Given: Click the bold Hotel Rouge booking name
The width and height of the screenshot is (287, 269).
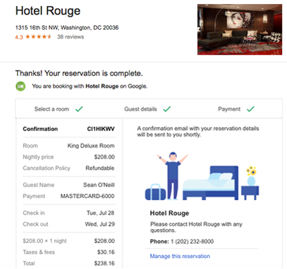Looking at the screenshot, I should coord(102,86).
